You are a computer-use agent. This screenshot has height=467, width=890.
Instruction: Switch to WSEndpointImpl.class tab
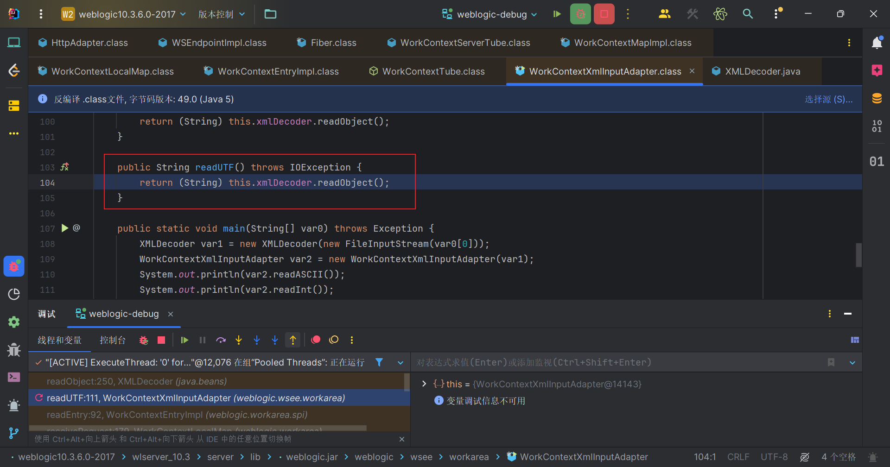(x=212, y=43)
